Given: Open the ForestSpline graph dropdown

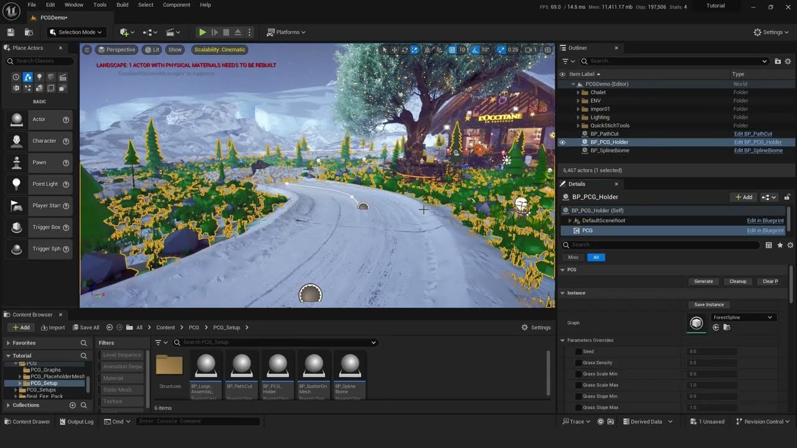Looking at the screenshot, I should pyautogui.click(x=743, y=317).
